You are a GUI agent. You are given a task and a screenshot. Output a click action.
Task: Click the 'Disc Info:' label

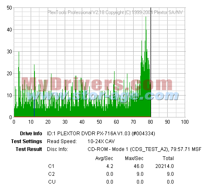tap(57, 149)
